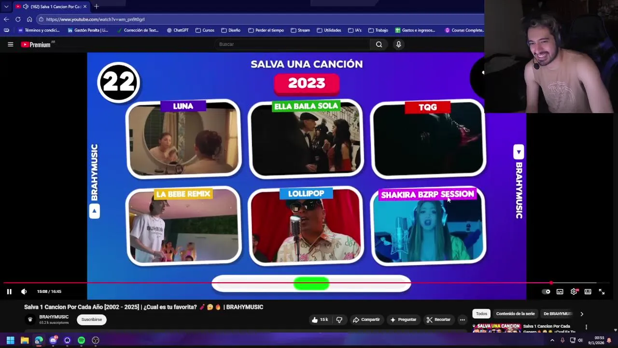Open the BRAHYMUSIC channel name link
This screenshot has width=618, height=348.
pos(54,317)
